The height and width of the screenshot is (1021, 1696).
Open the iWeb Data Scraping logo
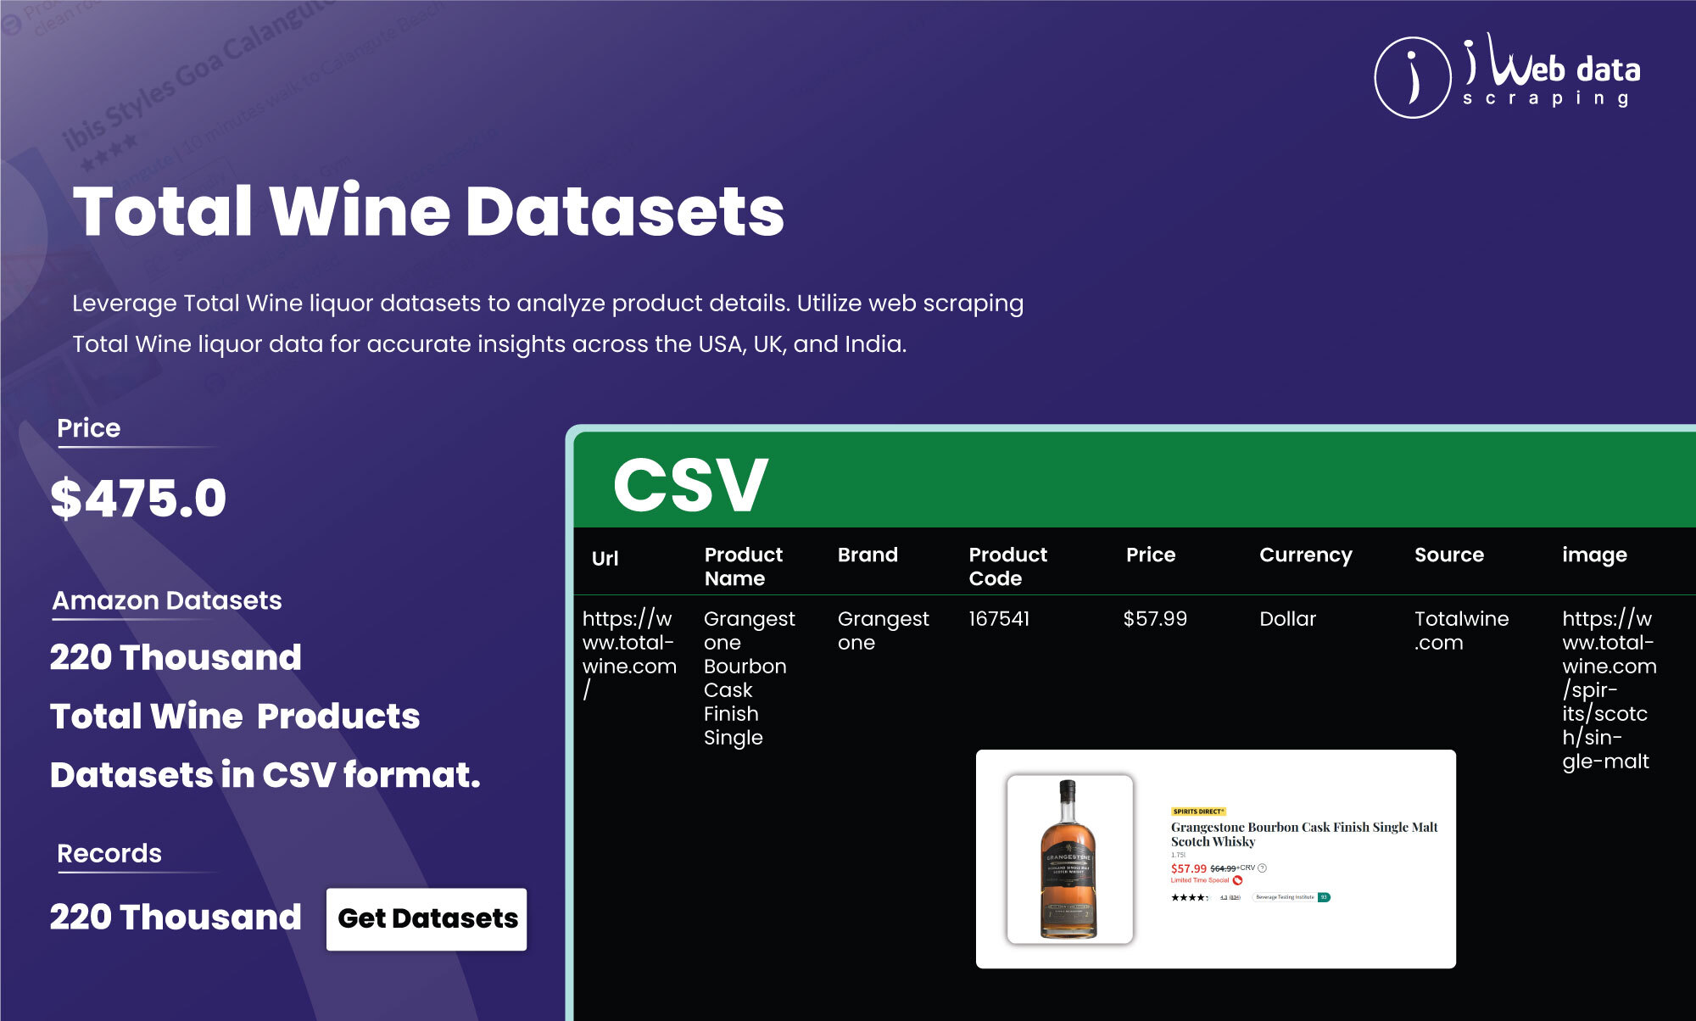point(1507,76)
